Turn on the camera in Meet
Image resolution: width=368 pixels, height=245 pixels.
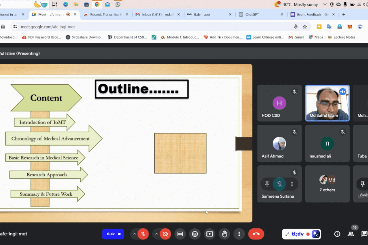point(165,234)
